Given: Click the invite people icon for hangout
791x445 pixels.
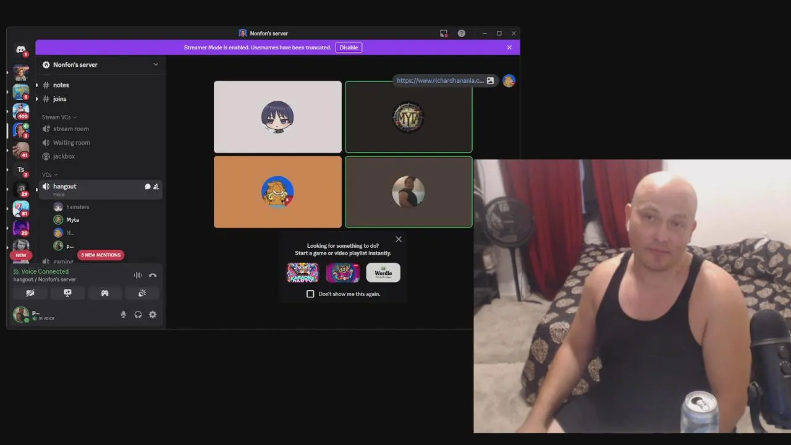Looking at the screenshot, I should point(156,187).
